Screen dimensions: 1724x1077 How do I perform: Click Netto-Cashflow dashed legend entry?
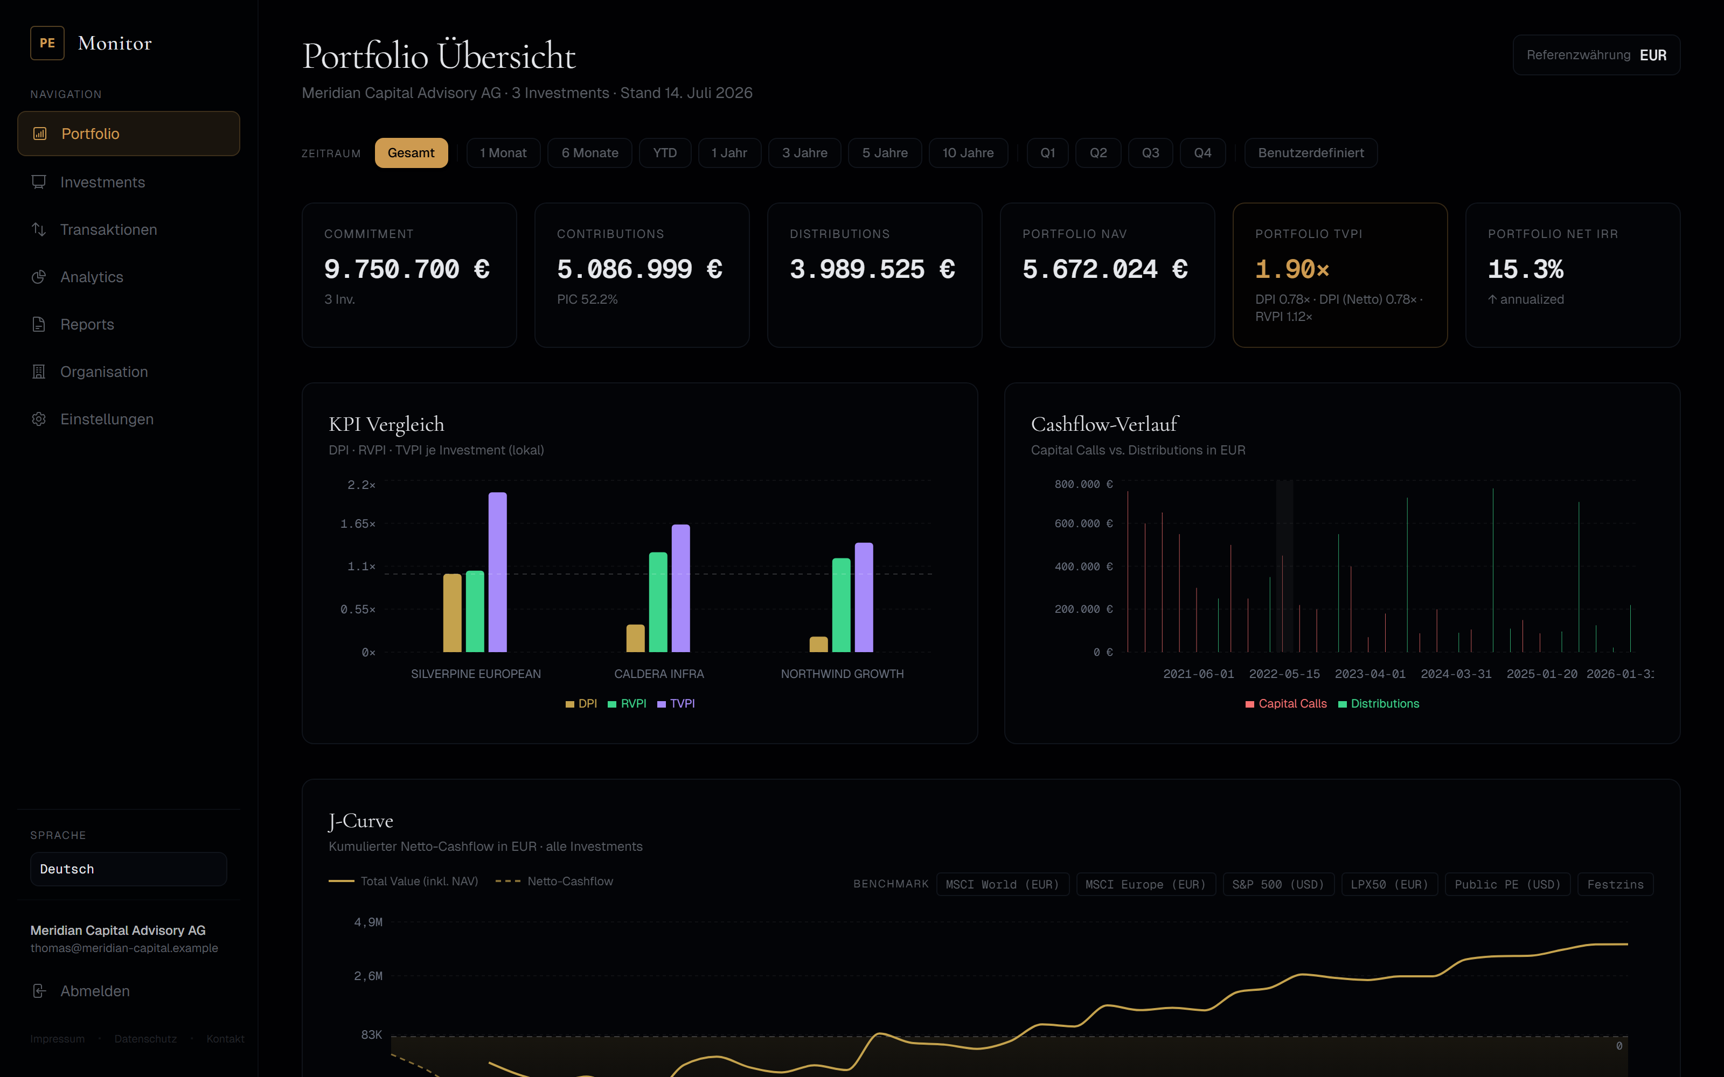(554, 881)
